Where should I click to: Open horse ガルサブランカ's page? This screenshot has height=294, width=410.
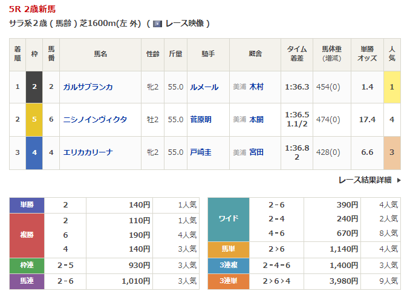tap(88, 87)
